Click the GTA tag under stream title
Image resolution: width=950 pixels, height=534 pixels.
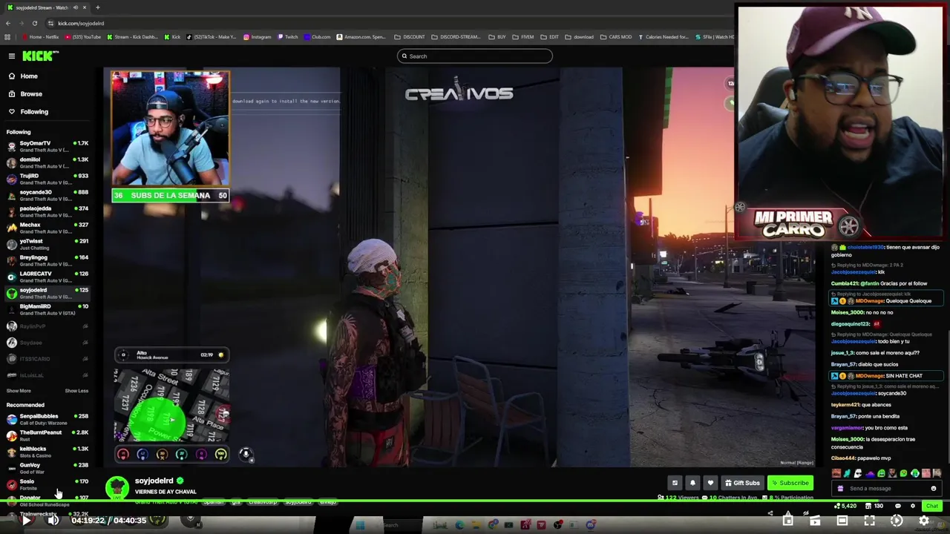coord(236,503)
